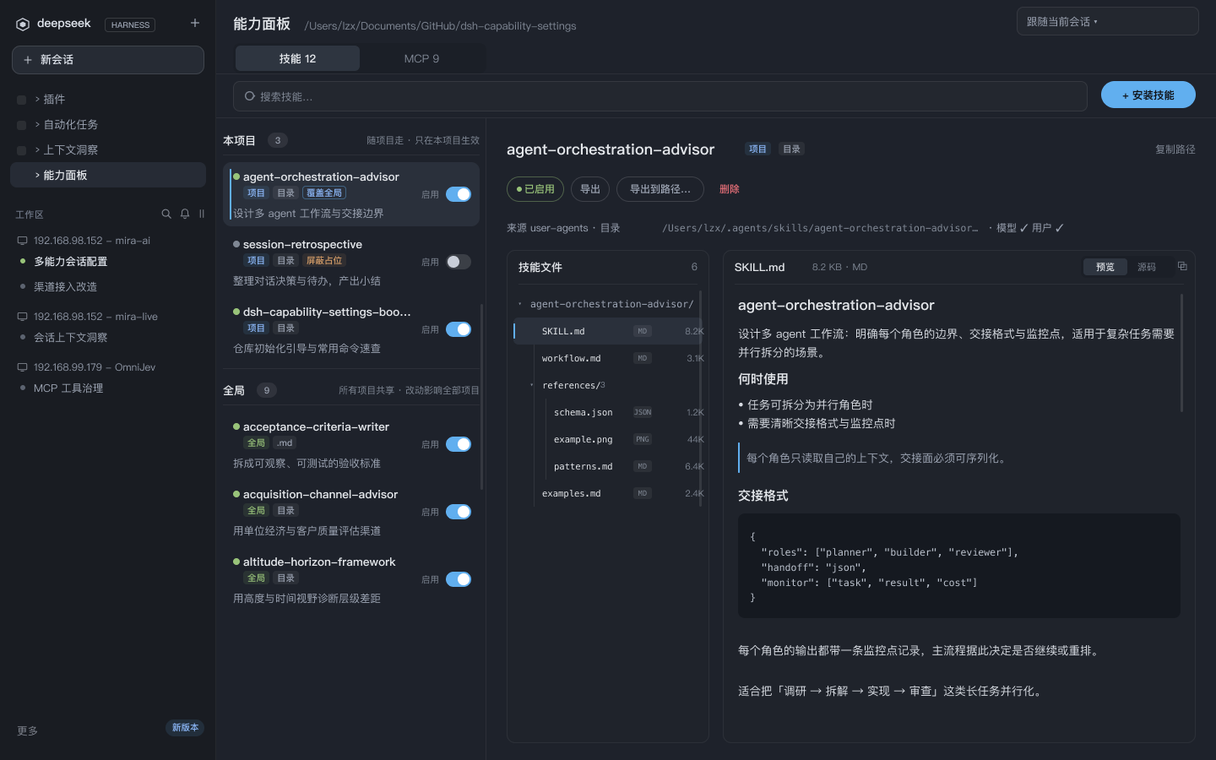1216x760 pixels.
Task: Collapse references/ folder in file tree
Action: click(531, 385)
